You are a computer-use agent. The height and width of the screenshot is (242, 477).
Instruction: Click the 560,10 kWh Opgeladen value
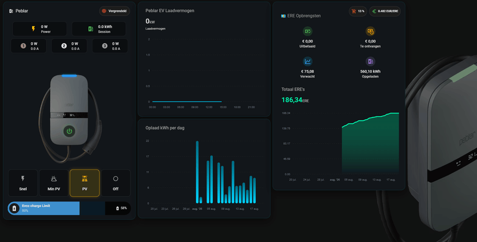[370, 72]
